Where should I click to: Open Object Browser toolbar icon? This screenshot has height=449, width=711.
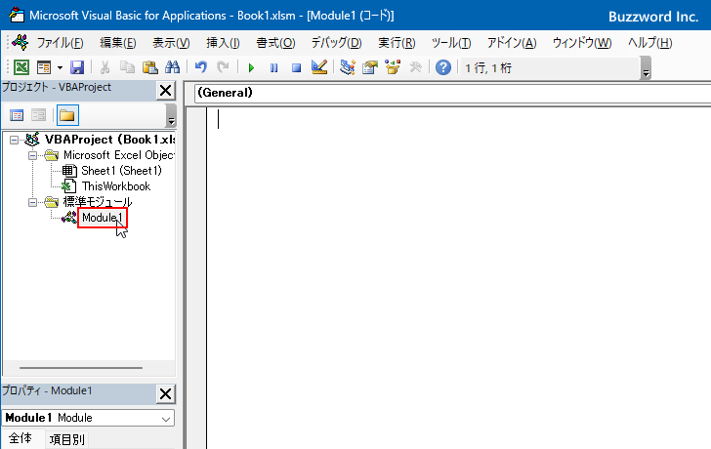point(393,67)
